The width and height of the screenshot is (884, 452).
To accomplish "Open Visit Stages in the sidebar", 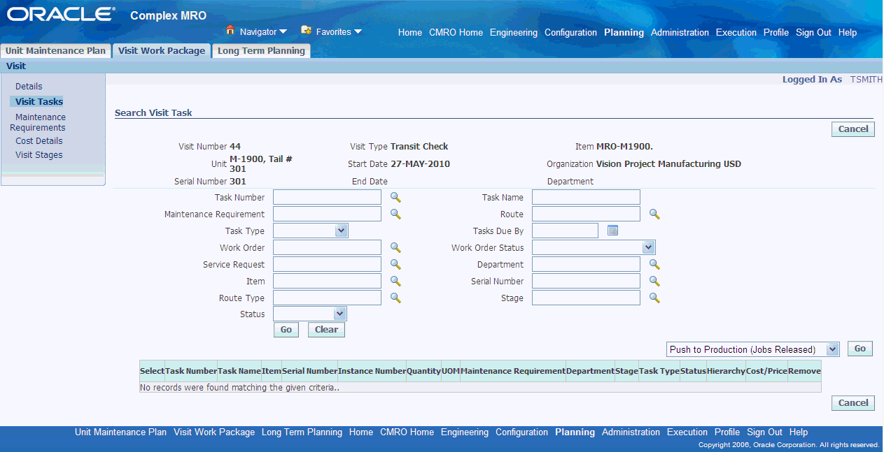I will click(x=39, y=155).
